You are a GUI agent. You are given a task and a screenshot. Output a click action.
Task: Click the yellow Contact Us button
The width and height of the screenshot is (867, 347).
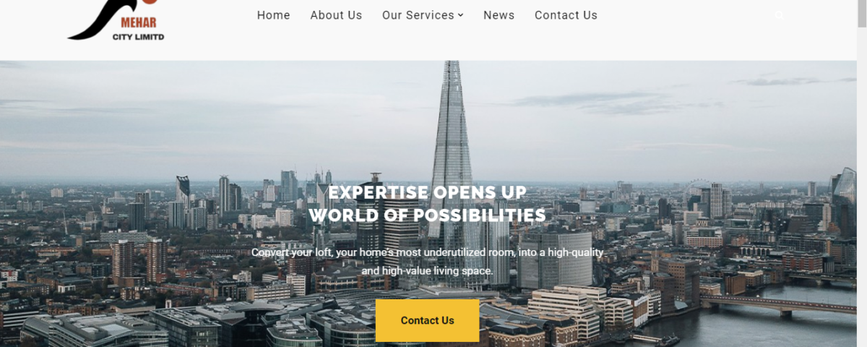[427, 320]
